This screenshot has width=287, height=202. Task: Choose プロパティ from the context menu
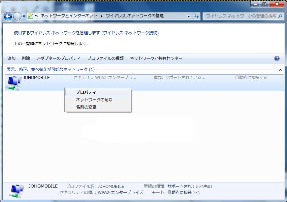(x=98, y=92)
